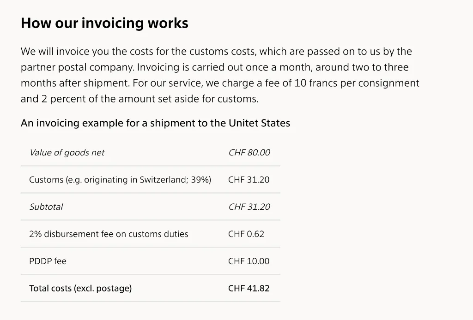This screenshot has height=320, width=473.
Task: Select the PDDP fee row label
Action: (48, 261)
